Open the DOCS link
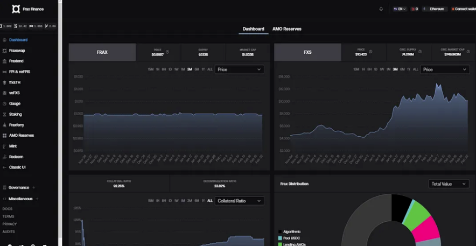476x246 pixels. tap(8, 209)
